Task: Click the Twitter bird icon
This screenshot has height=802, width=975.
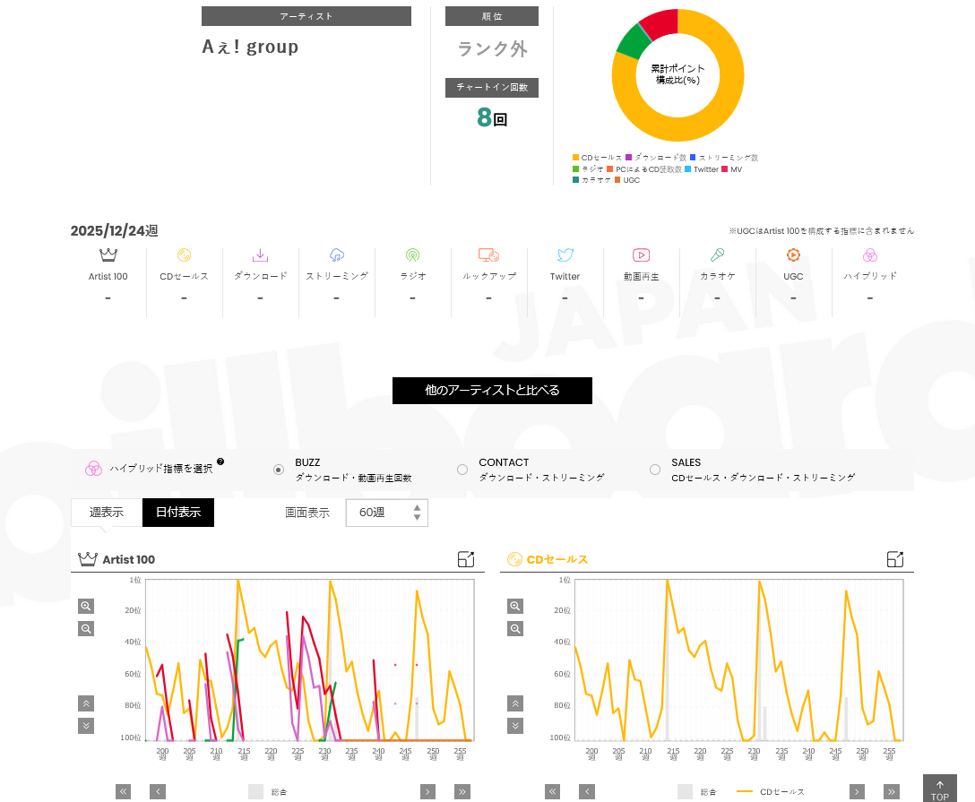Action: click(565, 254)
